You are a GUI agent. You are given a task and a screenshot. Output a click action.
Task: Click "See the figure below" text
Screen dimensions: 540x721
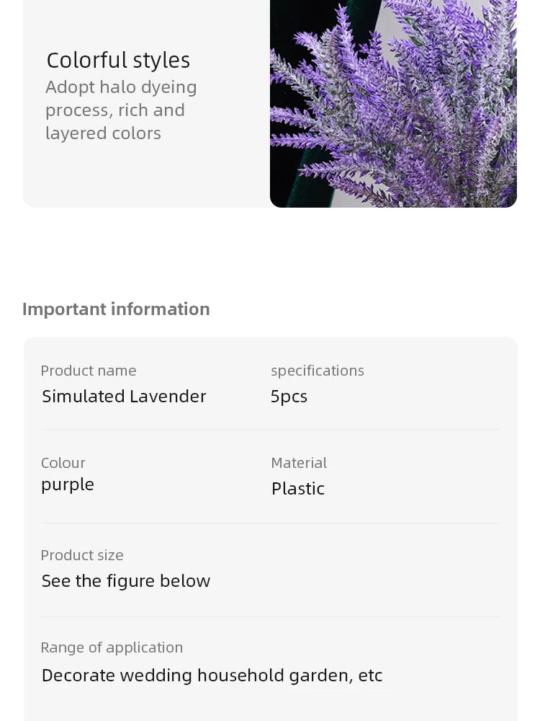(x=125, y=581)
